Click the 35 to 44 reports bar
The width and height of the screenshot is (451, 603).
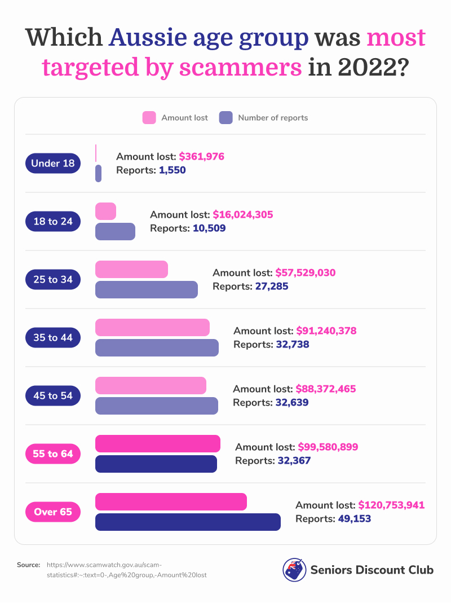tap(157, 347)
